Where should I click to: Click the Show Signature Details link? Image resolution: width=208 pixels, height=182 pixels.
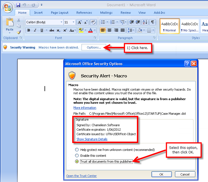tap(92, 139)
